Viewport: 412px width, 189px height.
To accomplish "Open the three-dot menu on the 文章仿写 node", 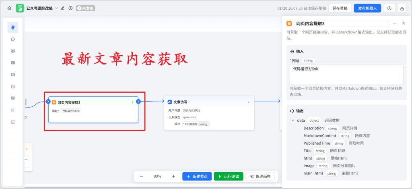I will (x=248, y=102).
